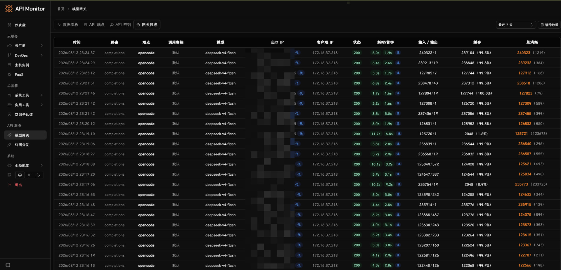Image resolution: width=561 pixels, height=270 pixels.
Task: Click the 时间 column header
Action: pyautogui.click(x=77, y=42)
